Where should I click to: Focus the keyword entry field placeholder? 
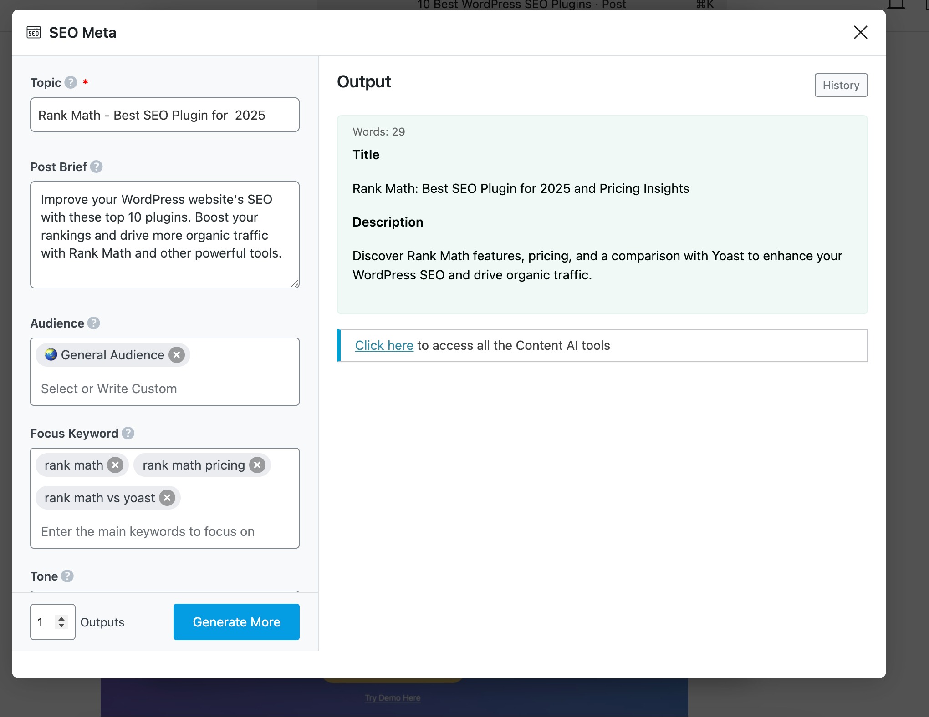click(x=148, y=531)
